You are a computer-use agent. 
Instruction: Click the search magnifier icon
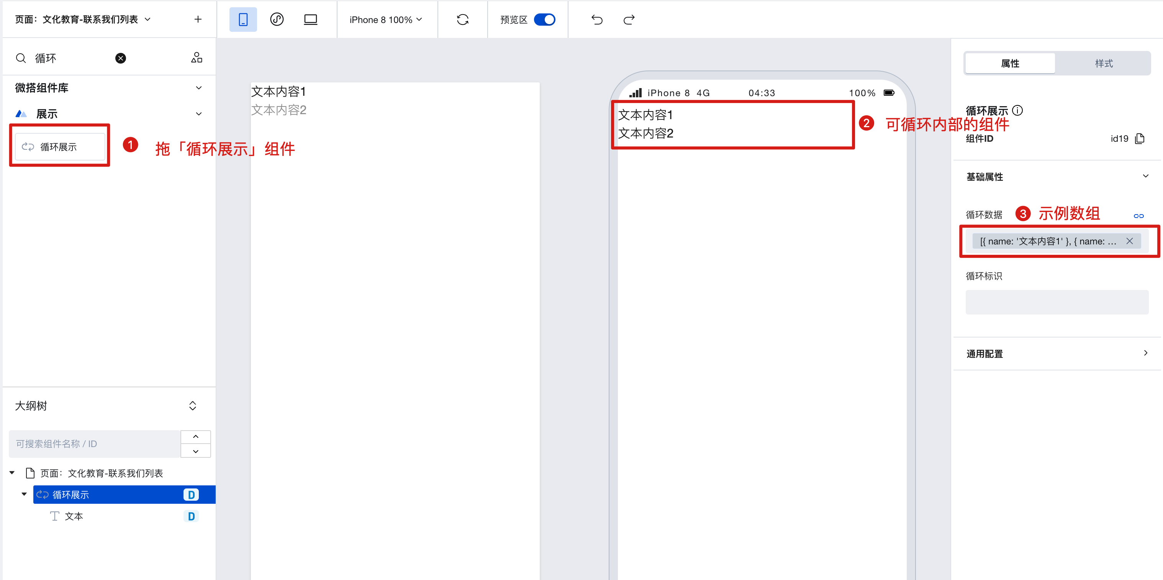click(x=21, y=58)
